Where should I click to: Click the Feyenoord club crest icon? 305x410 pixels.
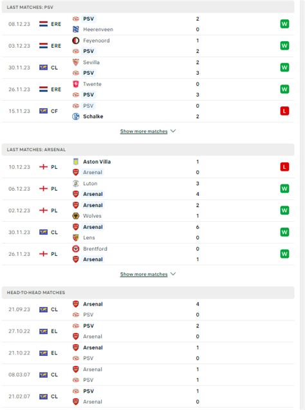click(76, 41)
